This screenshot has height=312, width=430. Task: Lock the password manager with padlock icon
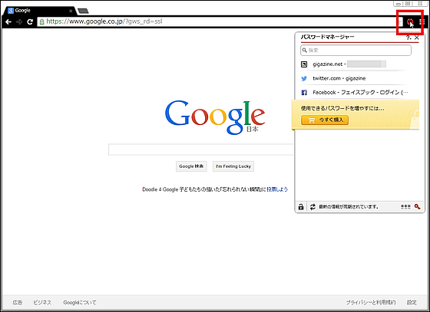pyautogui.click(x=301, y=207)
